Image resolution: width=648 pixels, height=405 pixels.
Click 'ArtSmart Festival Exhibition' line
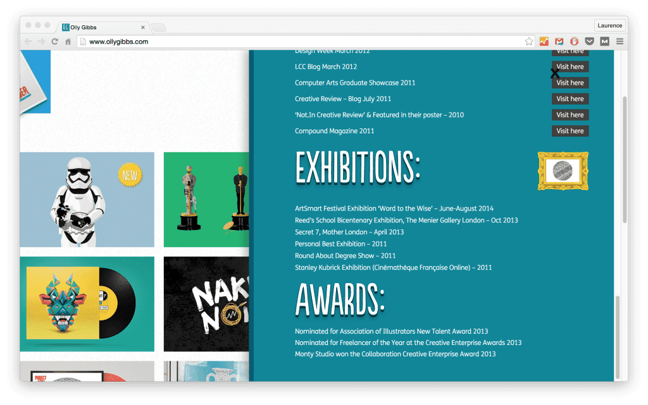[x=394, y=209]
